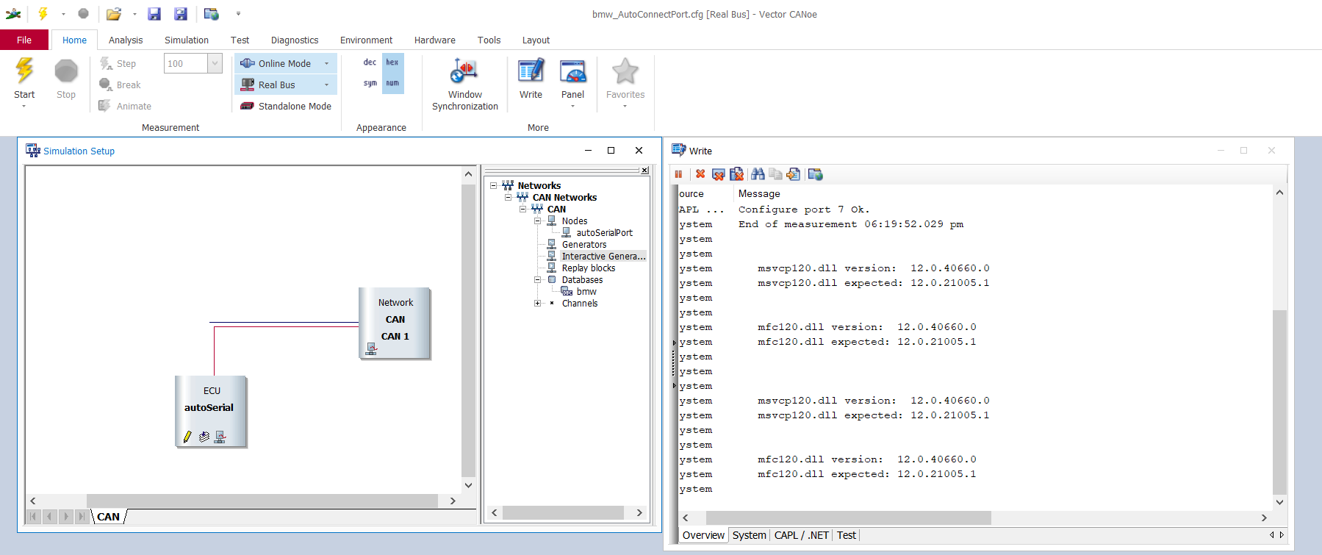Select the CAN tab in Simulation Setup
This screenshot has width=1322, height=555.
coord(109,517)
